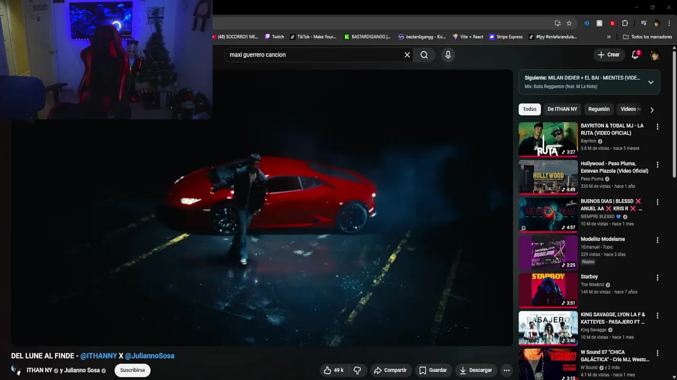The width and height of the screenshot is (677, 380).
Task: Subscribe with the Suscribirse button
Action: point(132,370)
